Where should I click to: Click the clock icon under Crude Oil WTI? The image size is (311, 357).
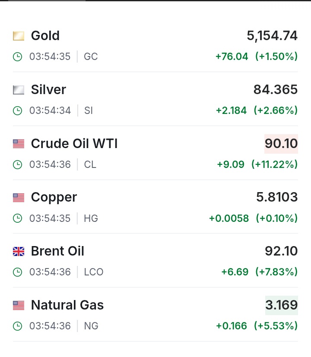[x=18, y=164]
